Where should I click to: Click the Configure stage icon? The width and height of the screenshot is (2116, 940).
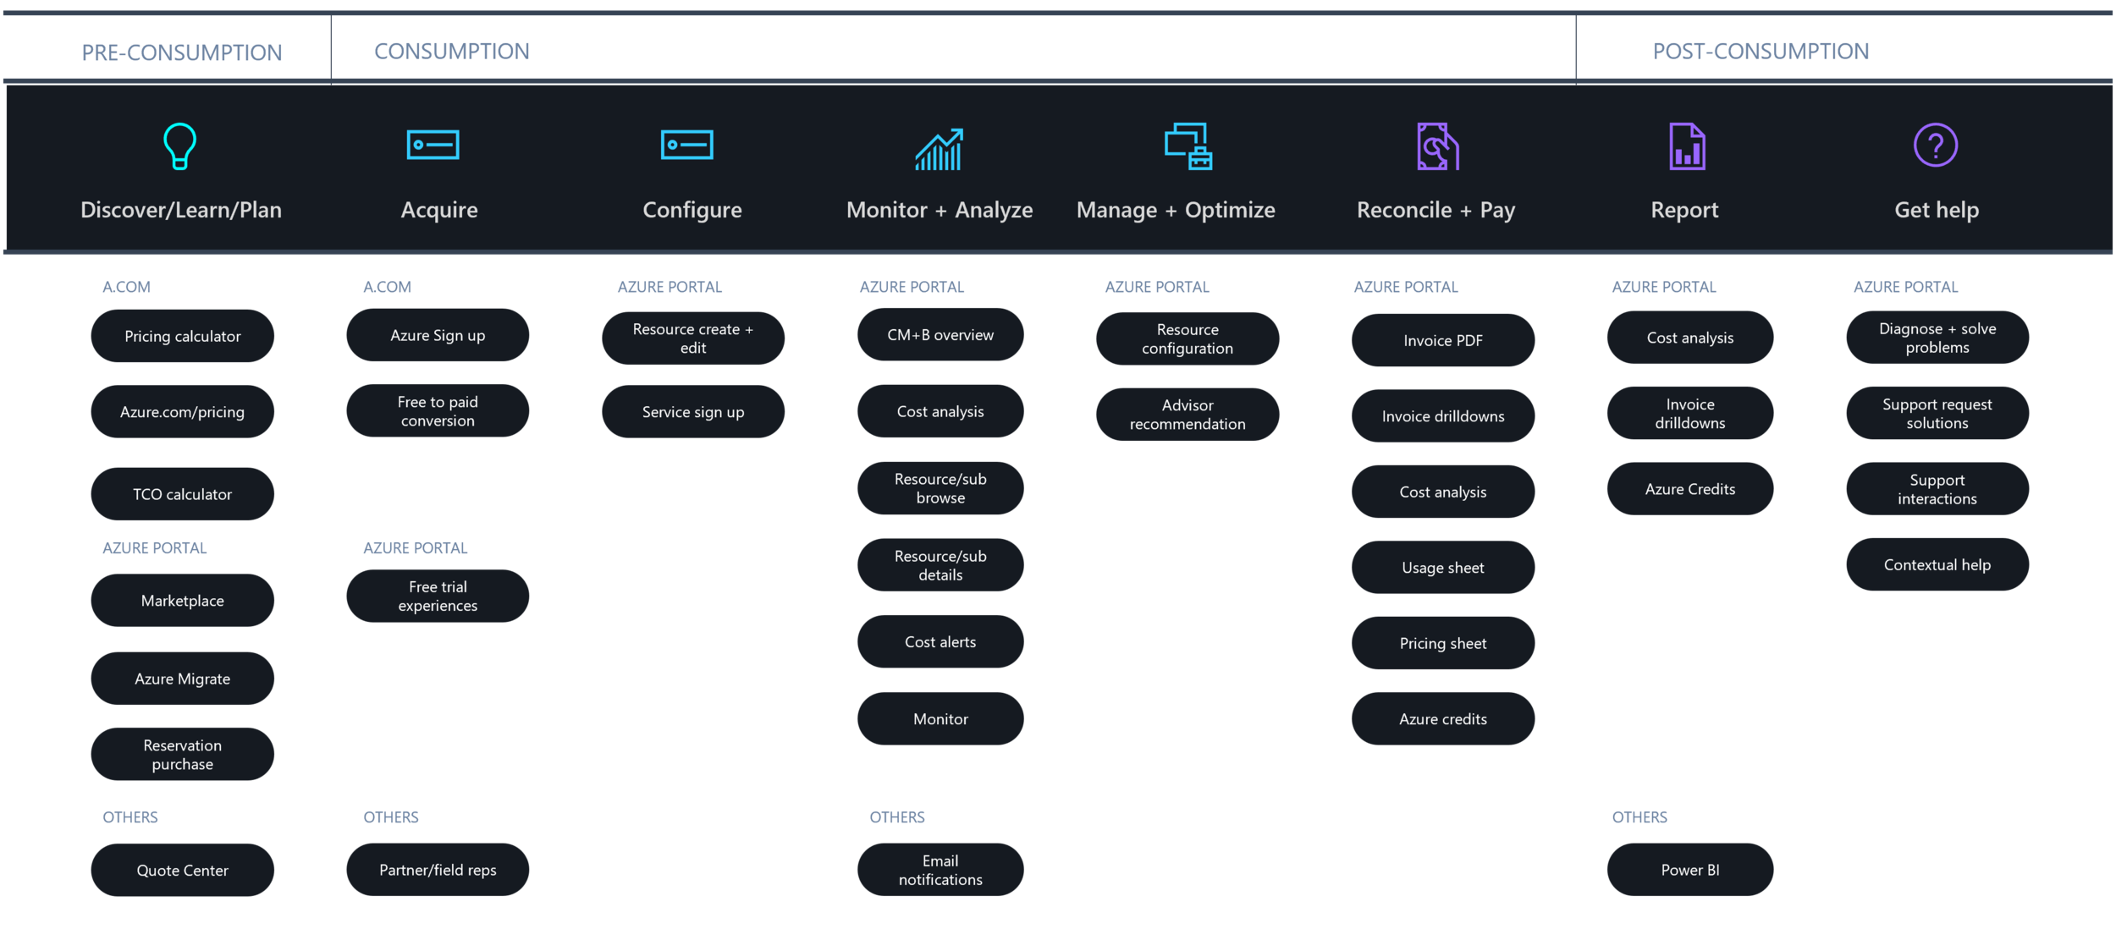click(686, 145)
